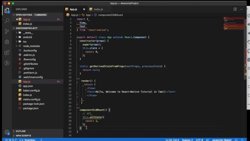Image resolution: width=250 pixels, height=141 pixels.
Task: Open the .flowconfig file
Action: click(x=38, y=59)
